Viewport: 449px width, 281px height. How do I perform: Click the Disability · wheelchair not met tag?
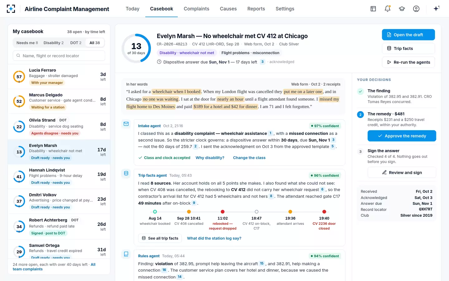[187, 53]
